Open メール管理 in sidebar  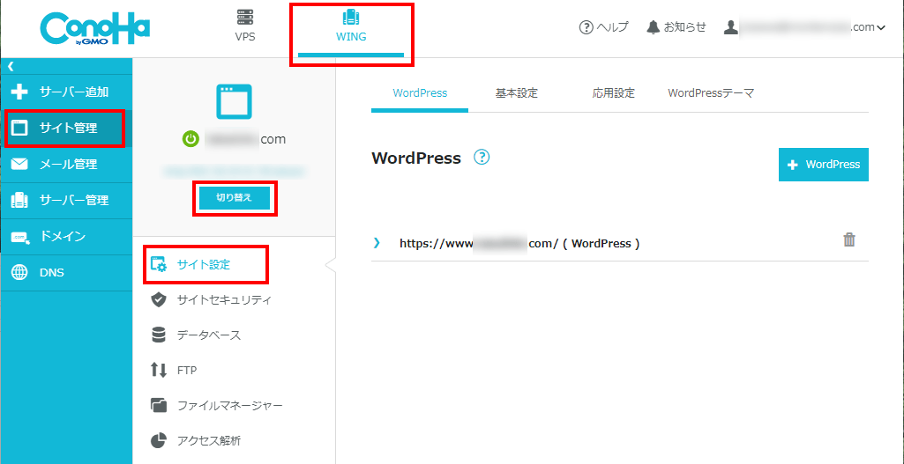[x=66, y=164]
